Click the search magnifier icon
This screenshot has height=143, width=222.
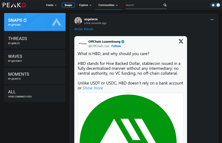tap(165, 5)
